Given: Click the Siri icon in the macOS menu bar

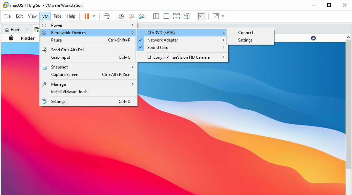Looking at the screenshot, I should pyautogui.click(x=313, y=38).
